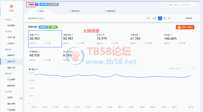203x112 pixels.
Task: Click the purple play icon beside 百褶裙
Action: click(37, 5)
